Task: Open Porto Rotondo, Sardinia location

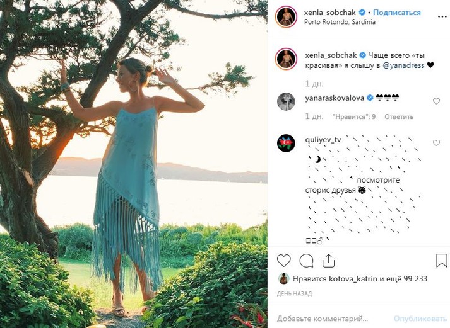Action: coord(340,22)
